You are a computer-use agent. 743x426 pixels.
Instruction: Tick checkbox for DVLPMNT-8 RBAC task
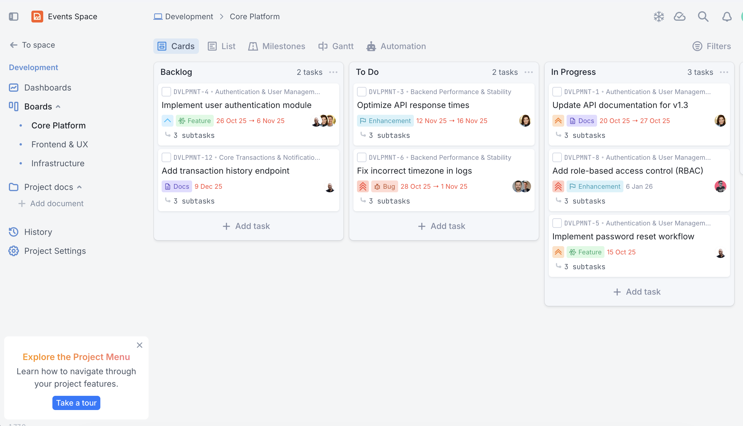[x=557, y=157]
